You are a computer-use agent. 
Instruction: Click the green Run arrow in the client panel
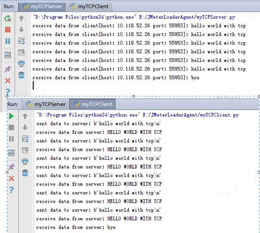coord(11,116)
